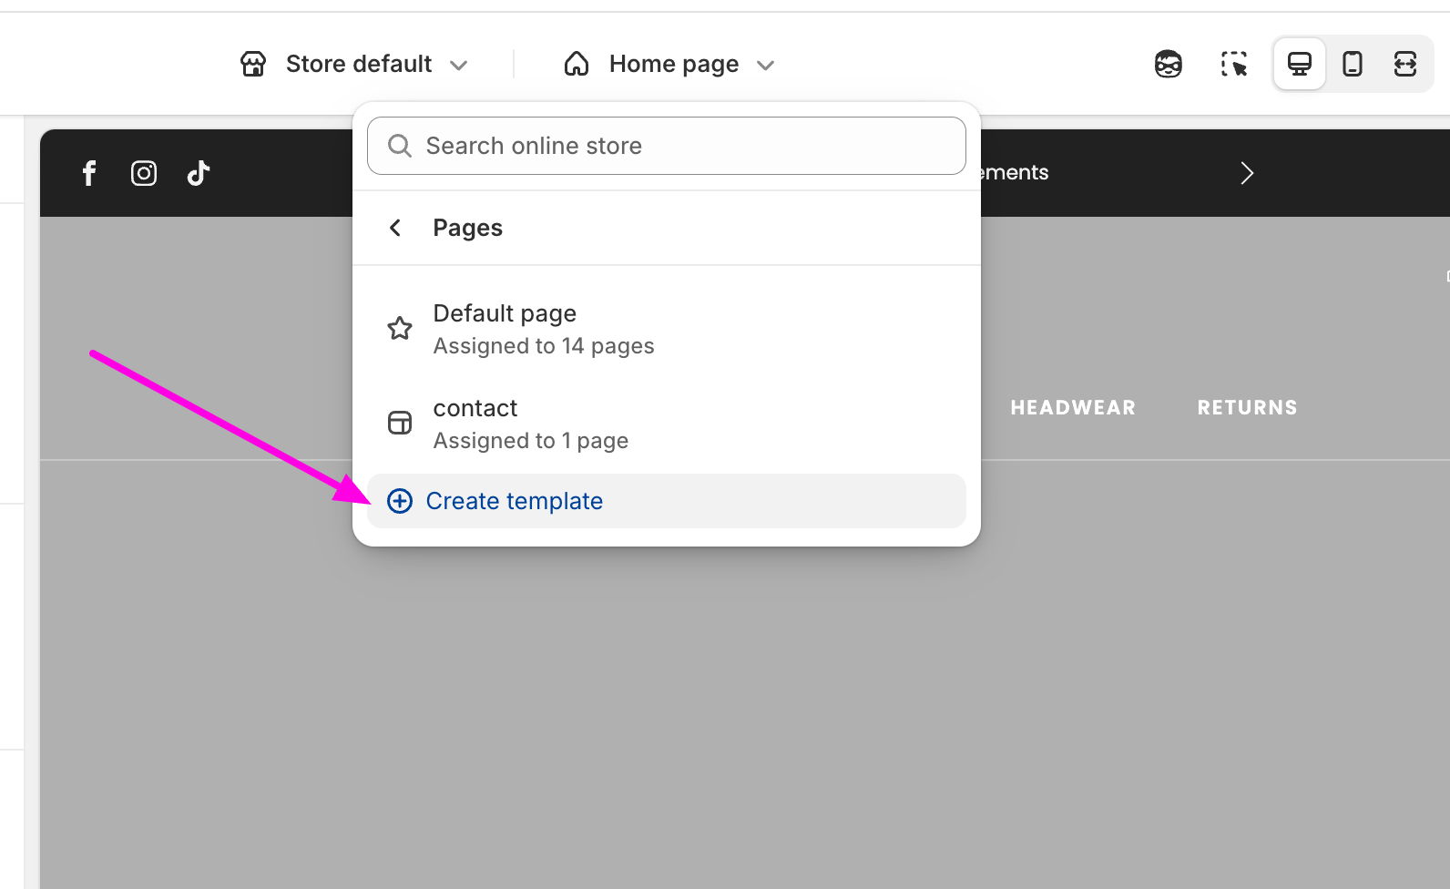Screen dimensions: 1450x889
Task: Click the magnifier icon in search box
Action: (x=400, y=146)
